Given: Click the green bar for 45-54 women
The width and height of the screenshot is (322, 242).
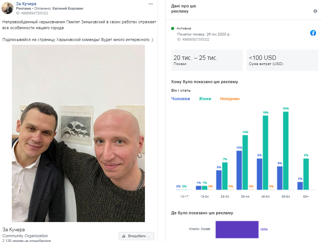Looking at the screenshot, I should click(265, 153).
